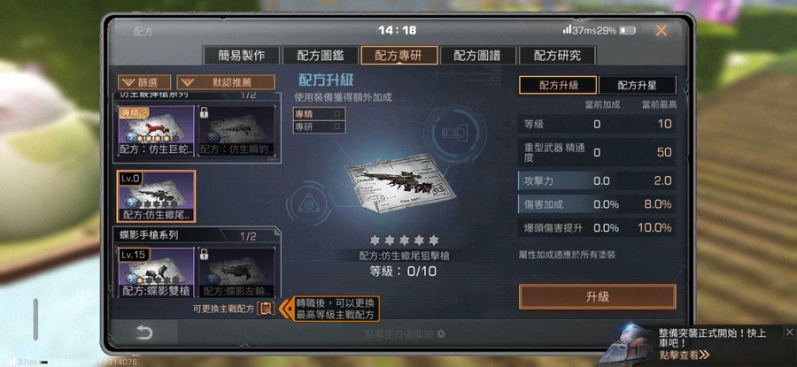The height and width of the screenshot is (367, 797).
Task: Open the 默認推薦 sort dropdown
Action: (226, 82)
